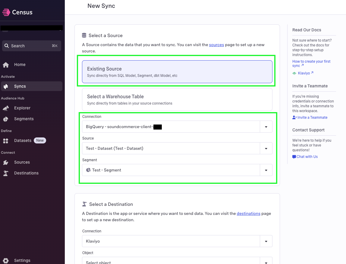Open How to create your first sync

pyautogui.click(x=311, y=63)
